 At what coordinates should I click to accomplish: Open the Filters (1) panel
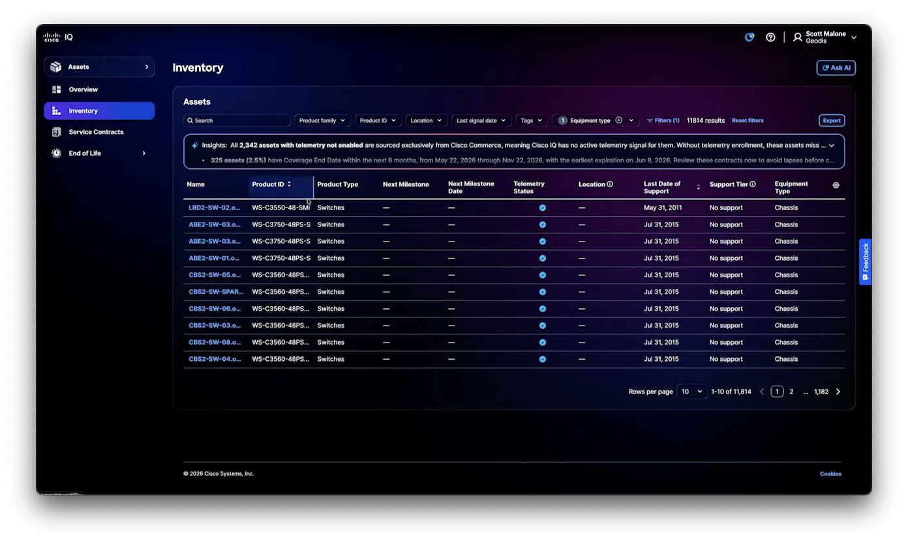(x=663, y=121)
